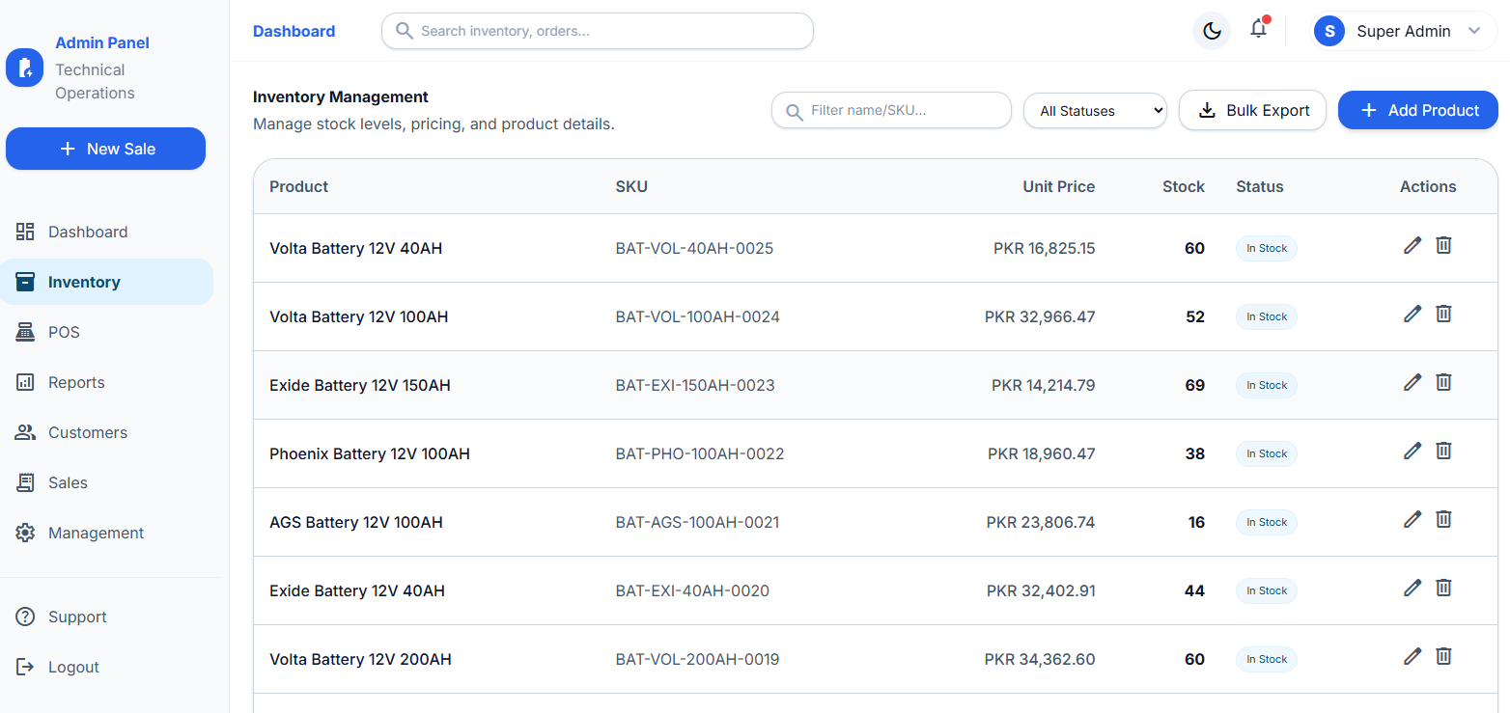Screen dimensions: 1510x713
Task: Click the Add Product button
Action: pos(1418,110)
